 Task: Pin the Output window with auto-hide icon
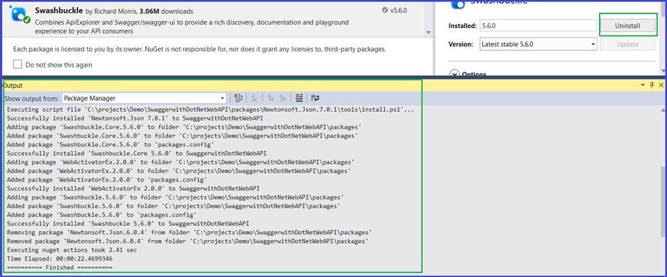pos(651,85)
